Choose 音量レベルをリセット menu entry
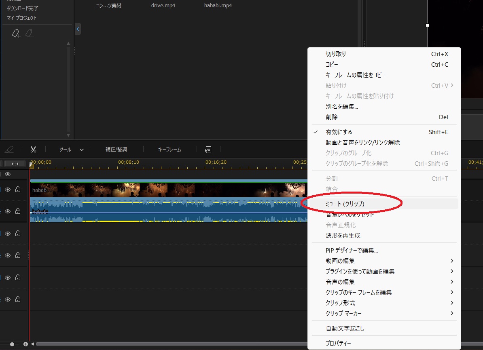 (384, 215)
